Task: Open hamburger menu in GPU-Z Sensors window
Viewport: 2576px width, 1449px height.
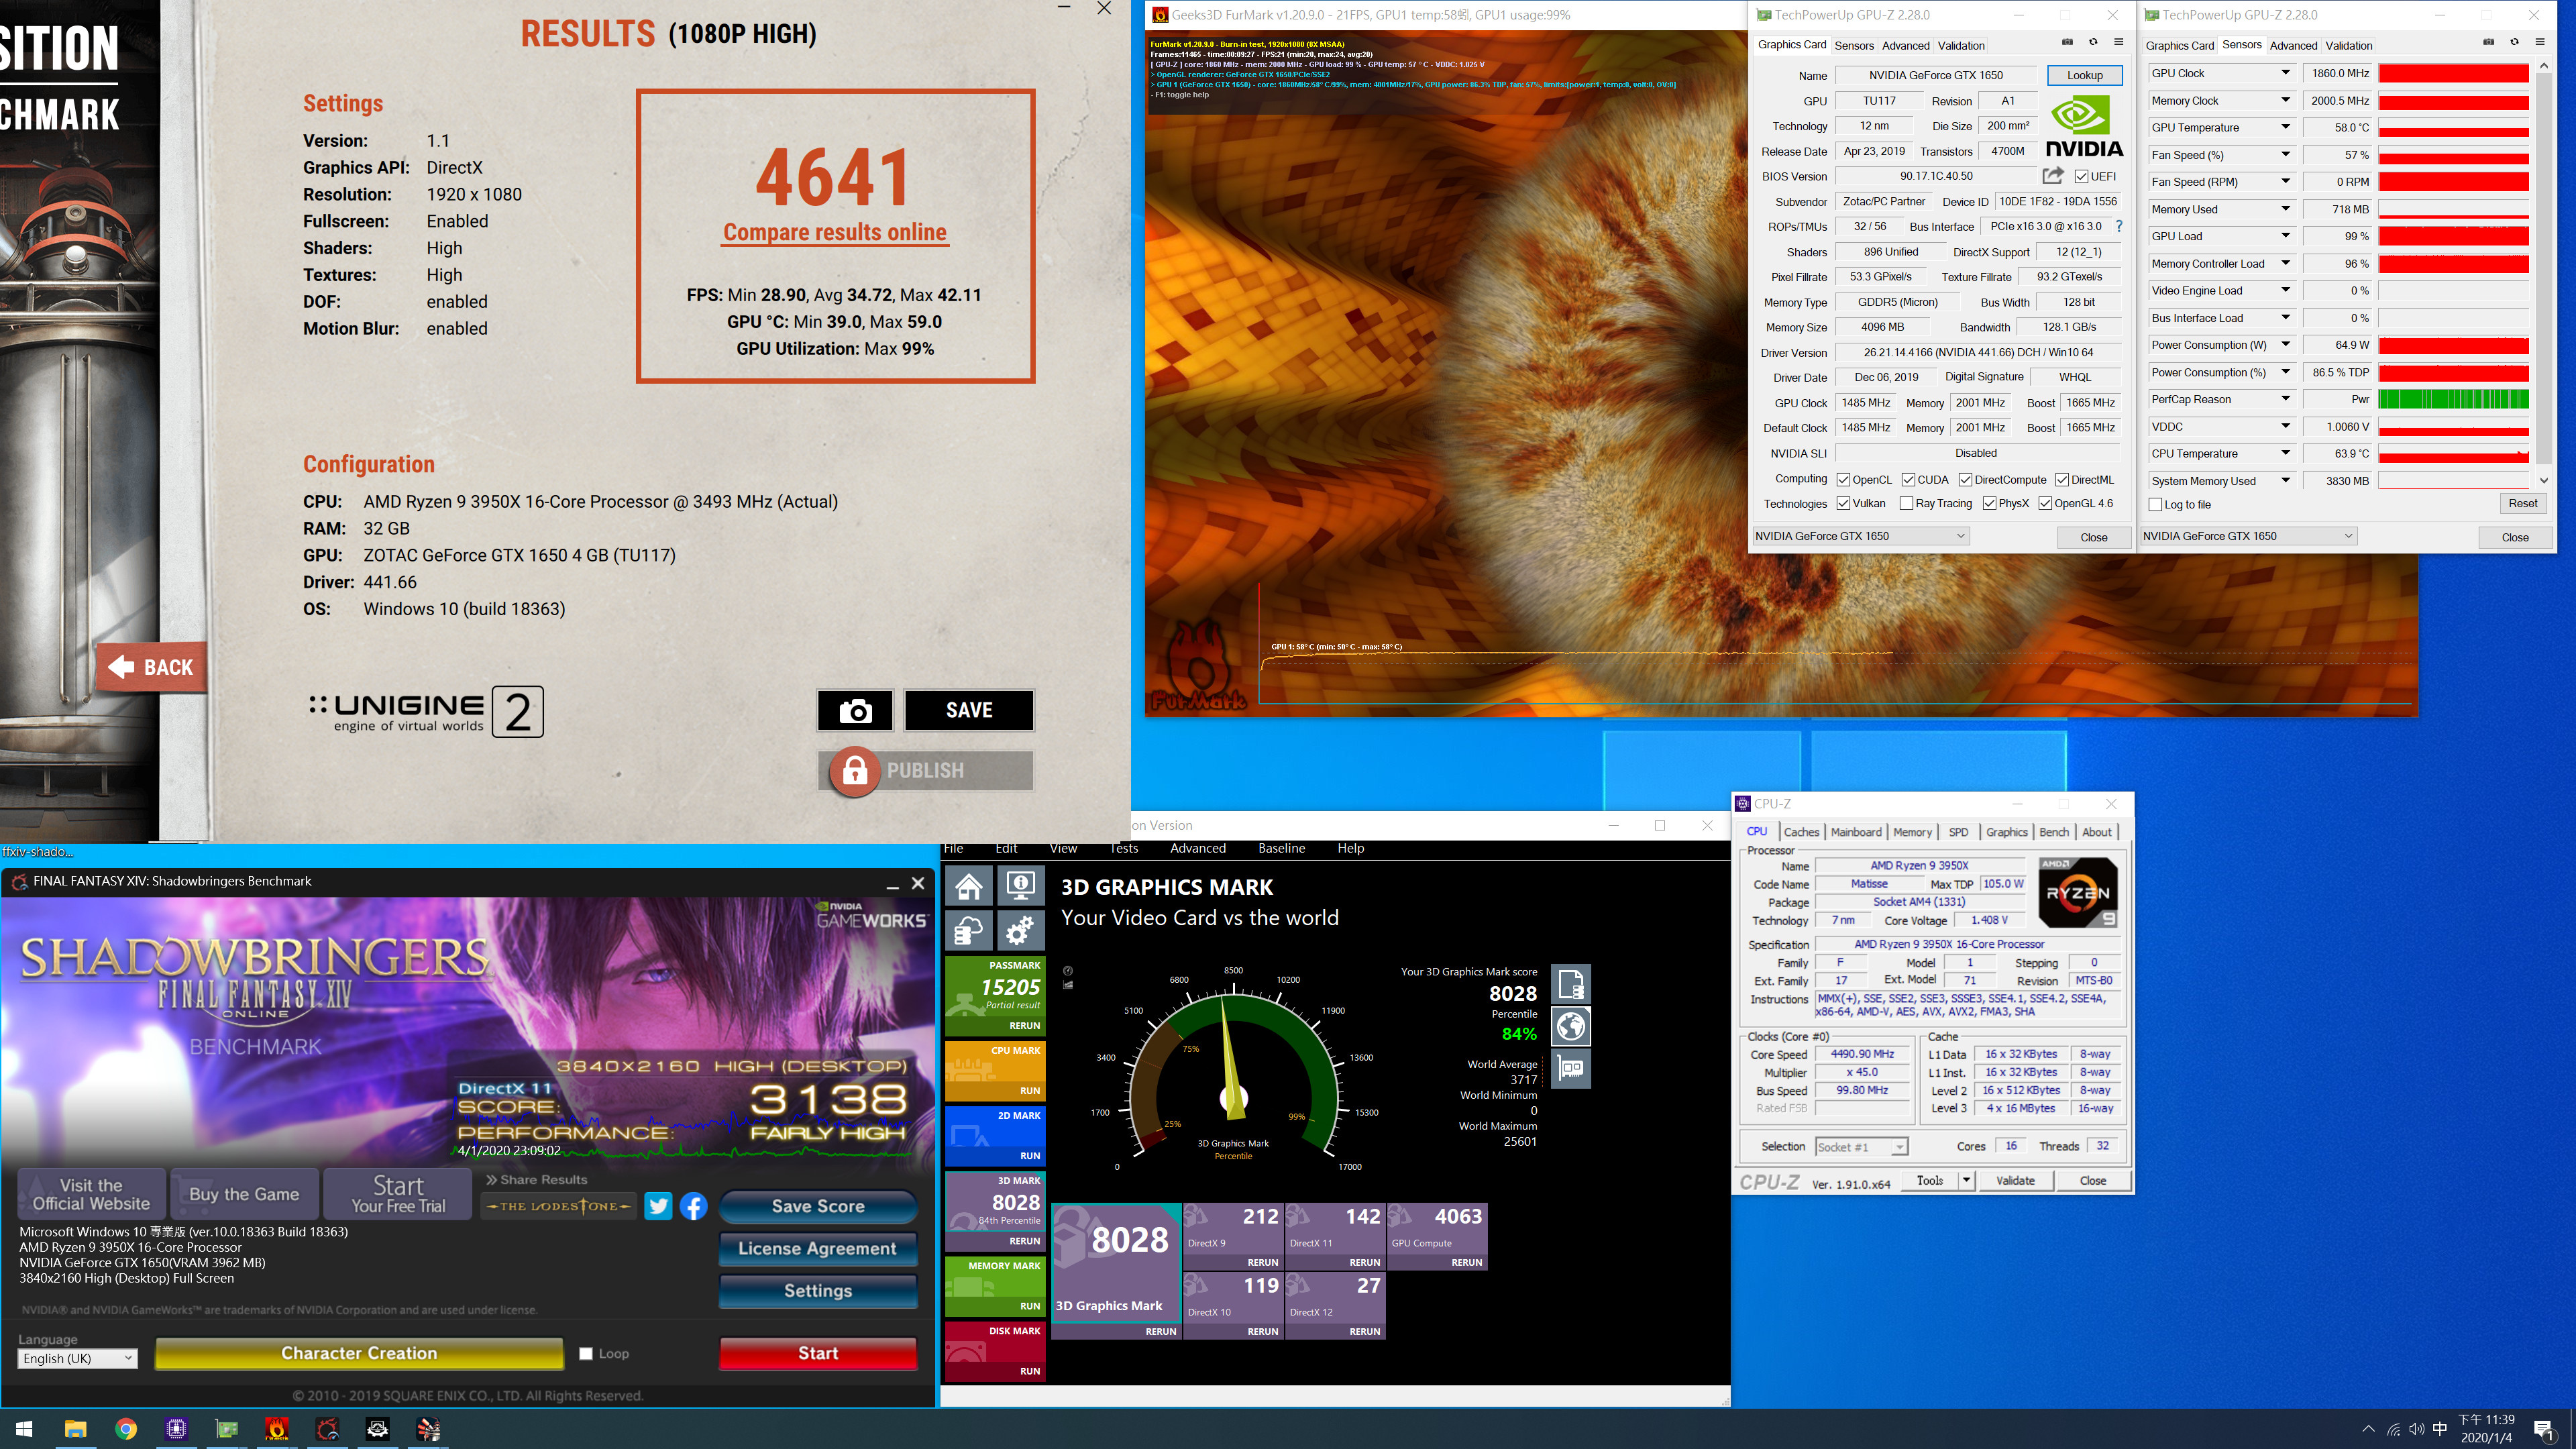Action: (x=2540, y=42)
